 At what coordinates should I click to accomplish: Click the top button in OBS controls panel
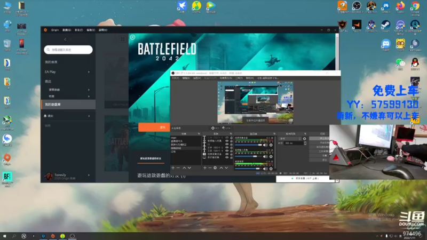pos(320,138)
